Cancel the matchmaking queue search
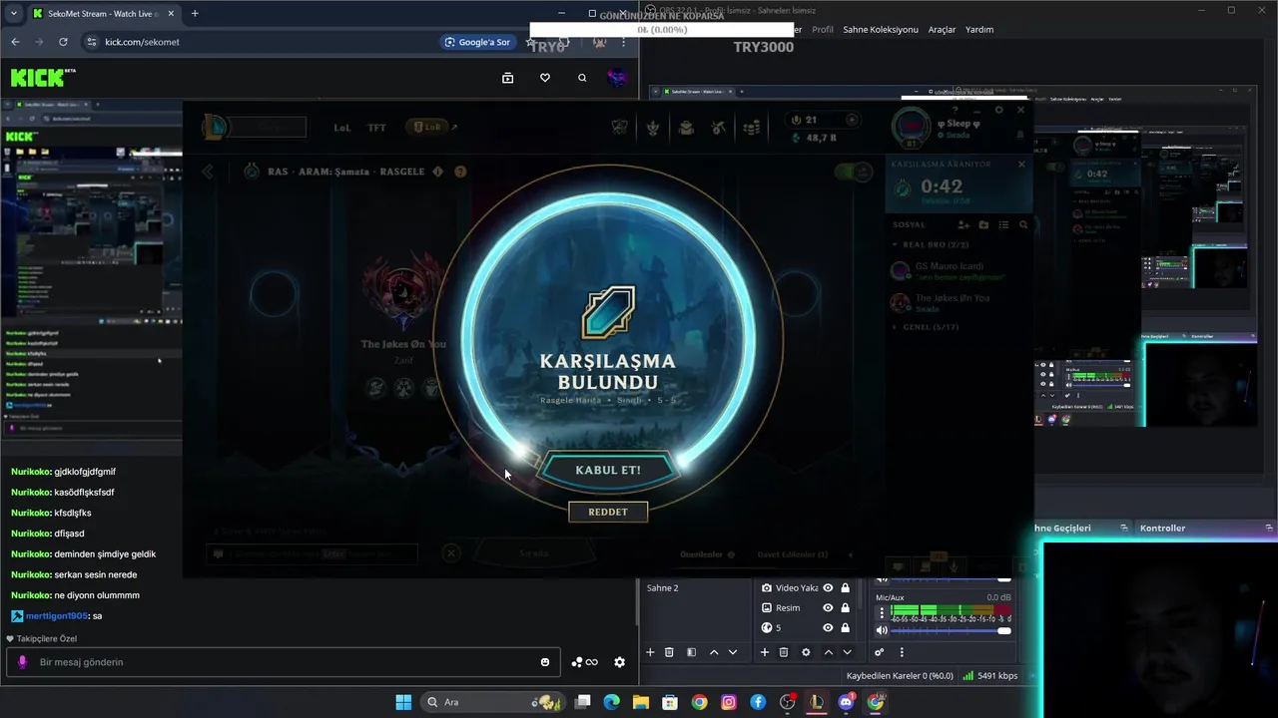Screen dimensions: 1278x718 pyautogui.click(x=1021, y=164)
